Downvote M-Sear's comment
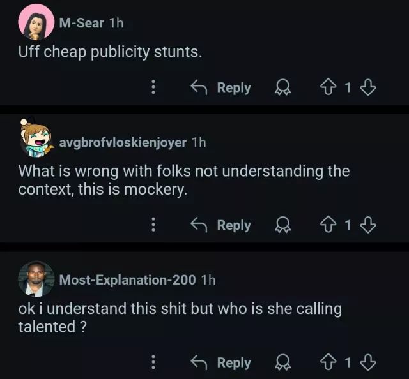Image resolution: width=409 pixels, height=379 pixels. (367, 87)
